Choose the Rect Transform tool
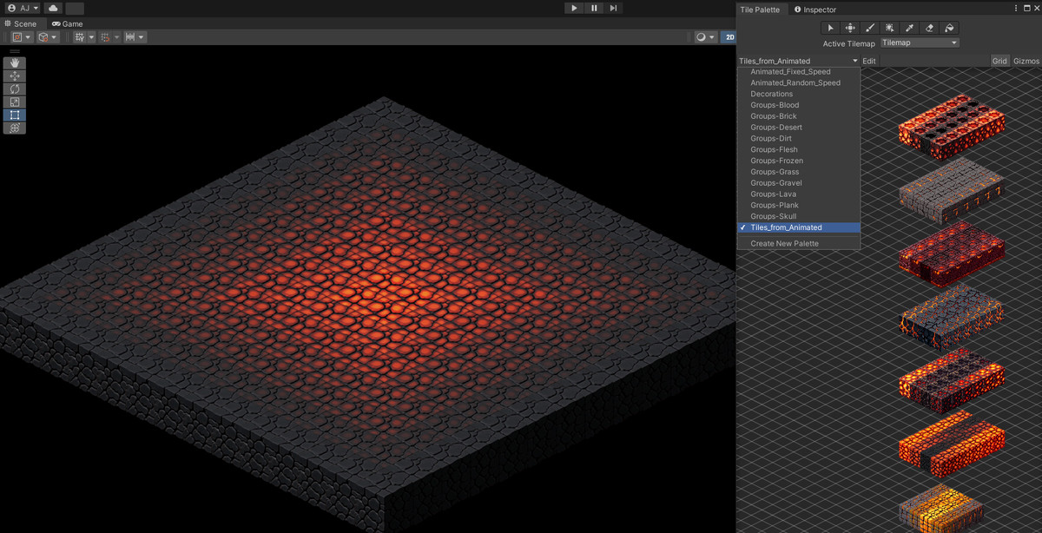This screenshot has height=533, width=1042. point(14,114)
